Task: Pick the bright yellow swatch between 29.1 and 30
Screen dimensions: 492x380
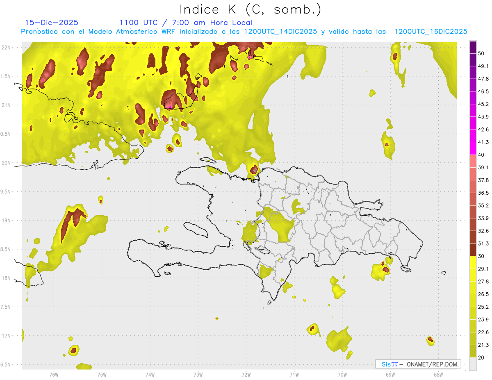Action: click(473, 262)
